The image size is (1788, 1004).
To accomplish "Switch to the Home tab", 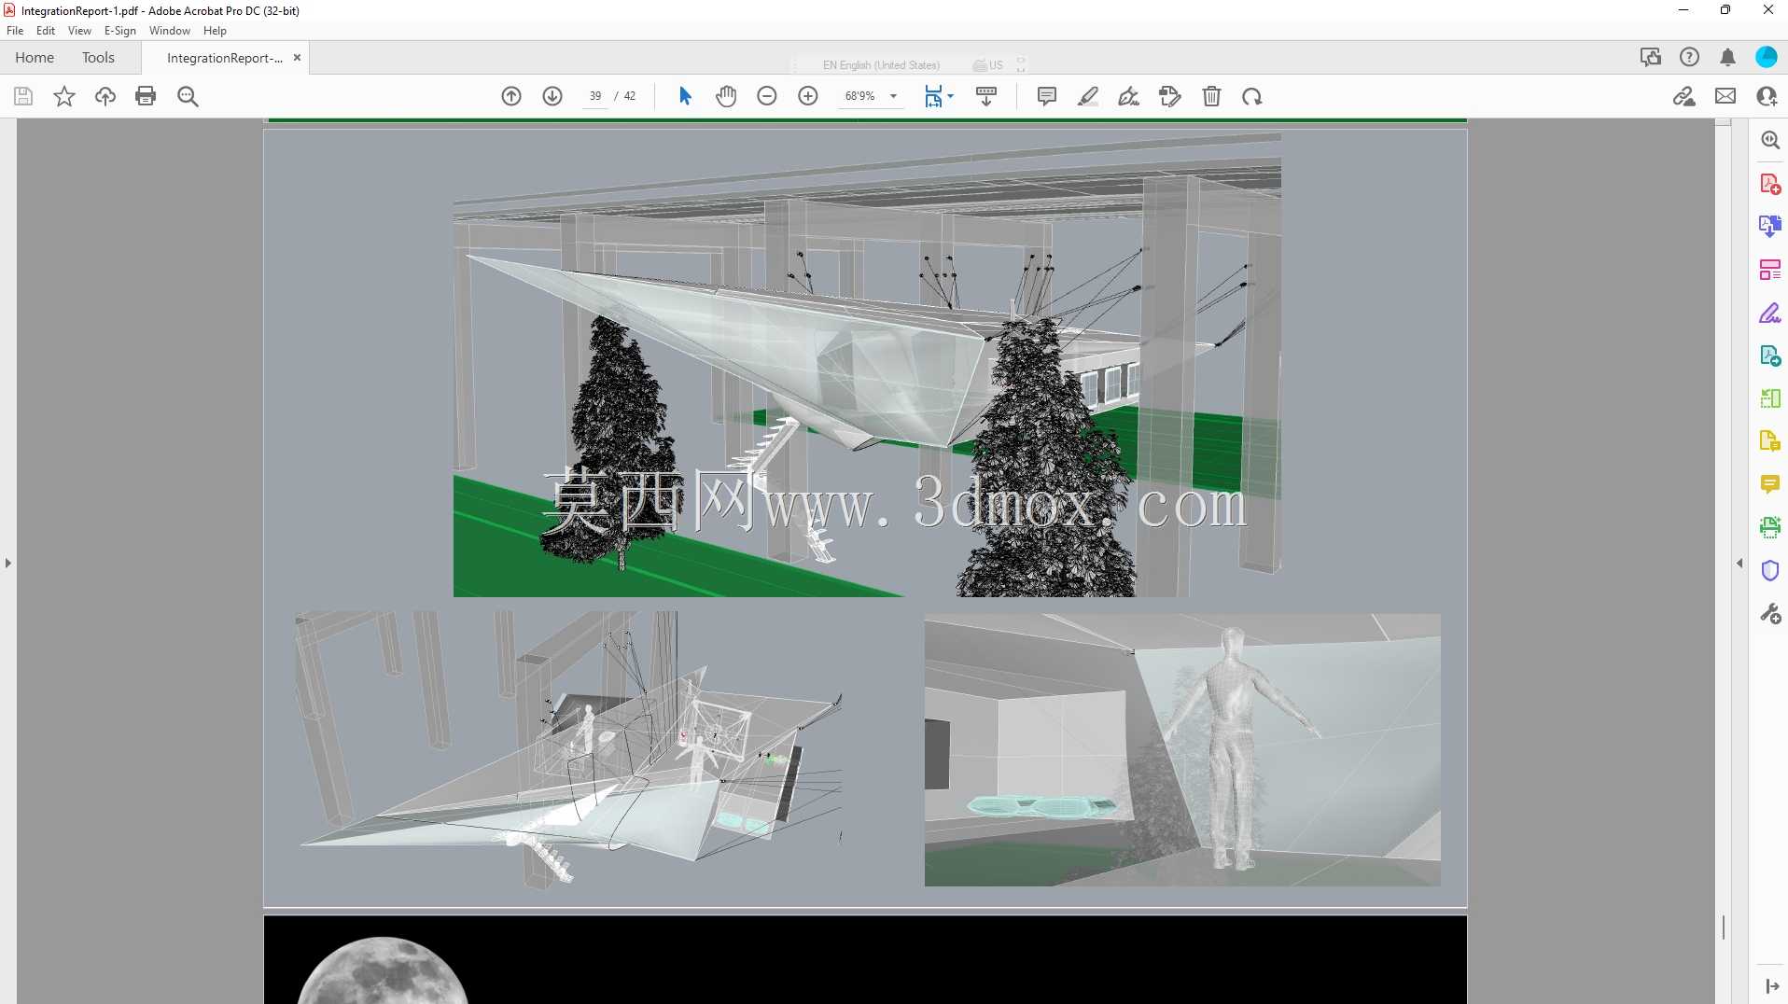I will coord(35,58).
